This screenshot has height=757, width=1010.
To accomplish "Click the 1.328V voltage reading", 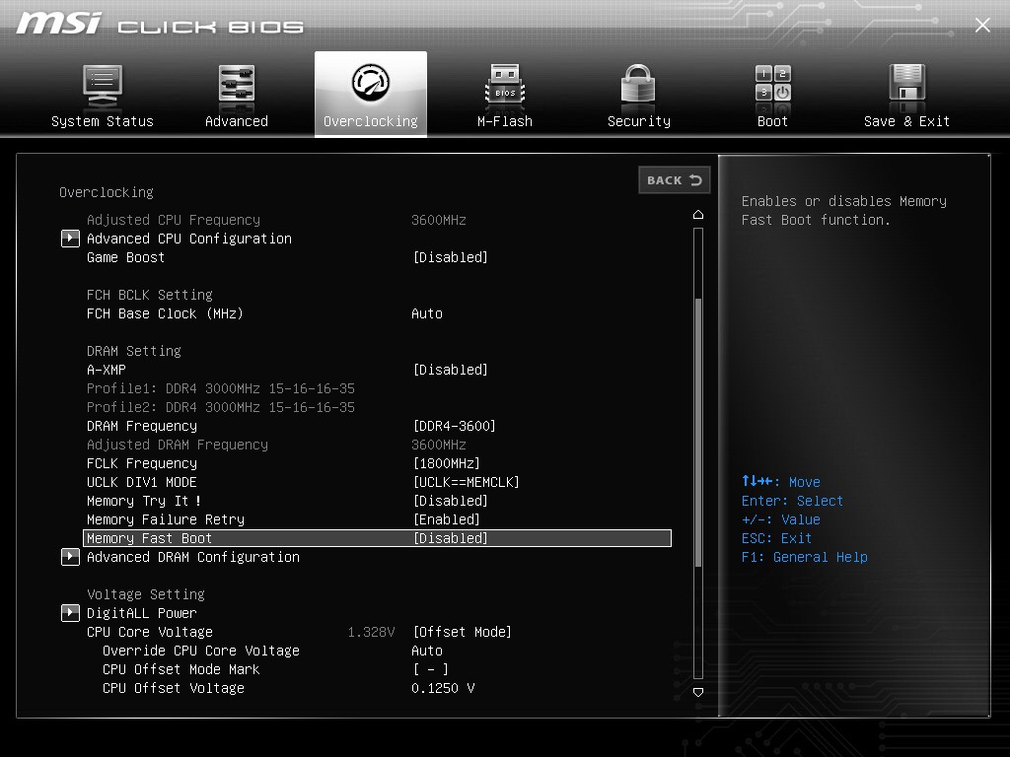I will pos(371,632).
